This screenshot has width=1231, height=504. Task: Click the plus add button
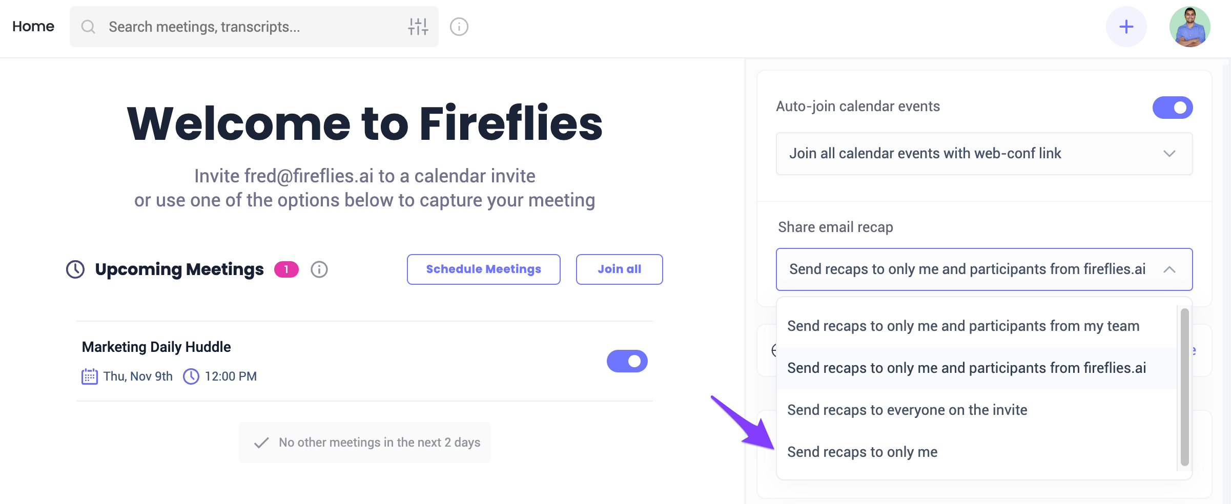1126,27
